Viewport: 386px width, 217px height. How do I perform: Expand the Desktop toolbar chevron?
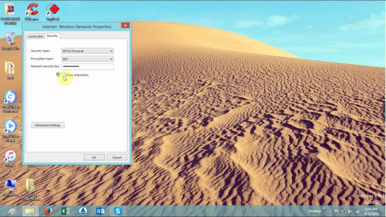tap(324, 208)
